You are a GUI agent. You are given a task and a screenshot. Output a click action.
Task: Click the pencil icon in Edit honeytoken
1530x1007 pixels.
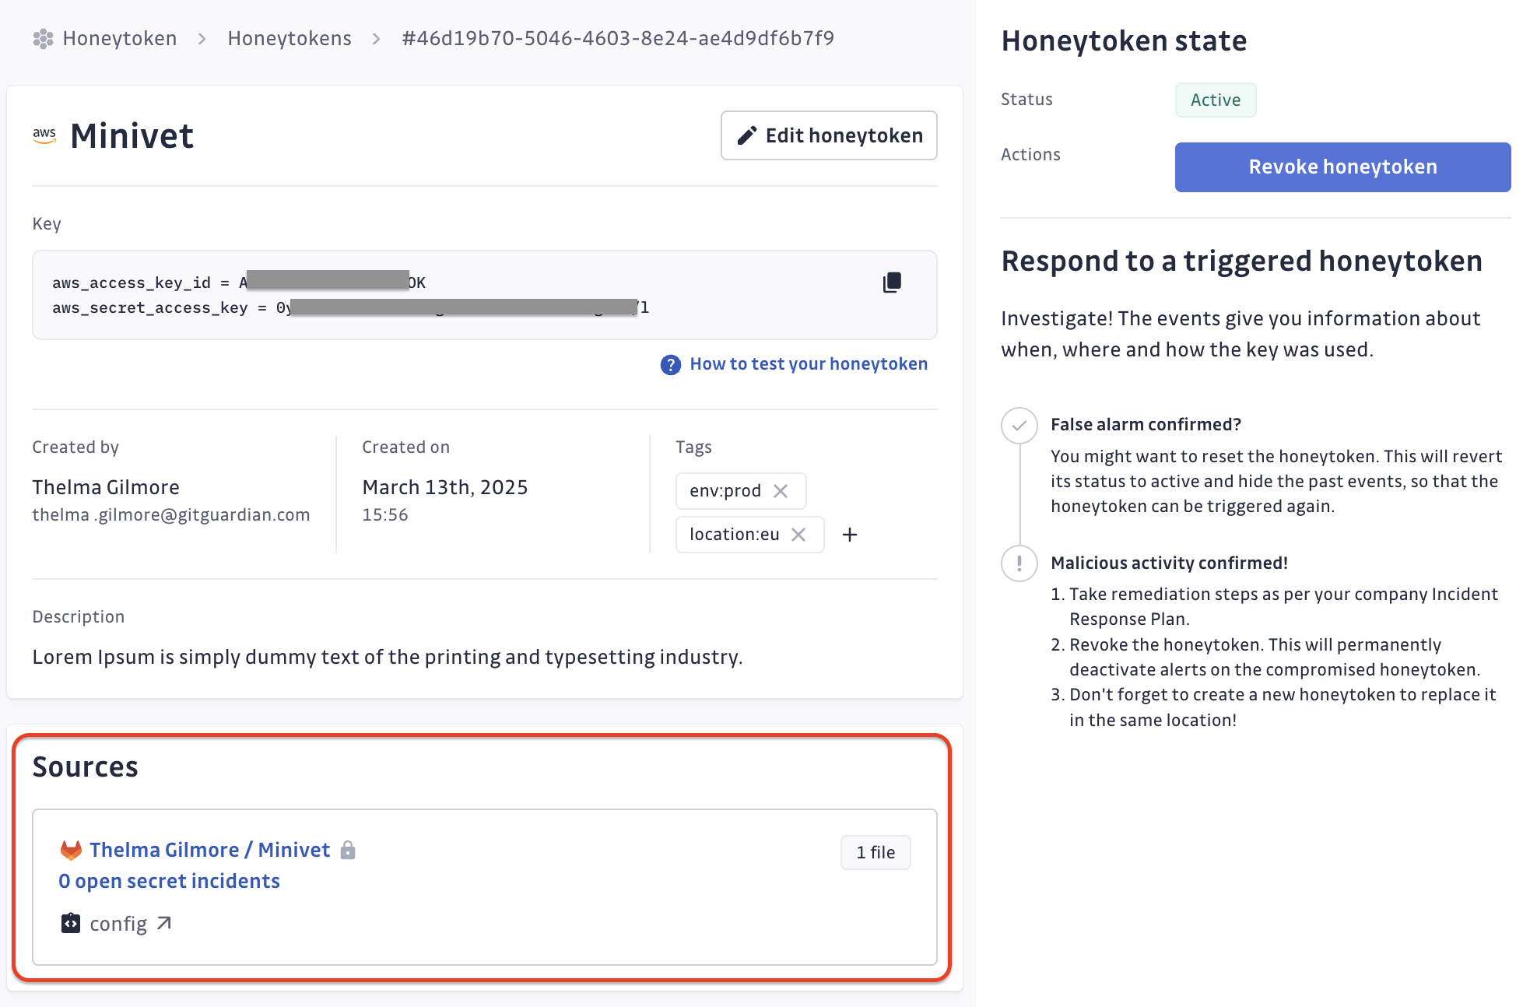[x=746, y=135]
